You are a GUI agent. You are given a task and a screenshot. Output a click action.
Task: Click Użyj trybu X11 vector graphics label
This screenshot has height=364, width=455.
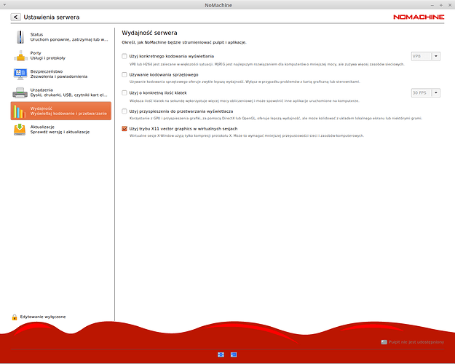point(183,129)
